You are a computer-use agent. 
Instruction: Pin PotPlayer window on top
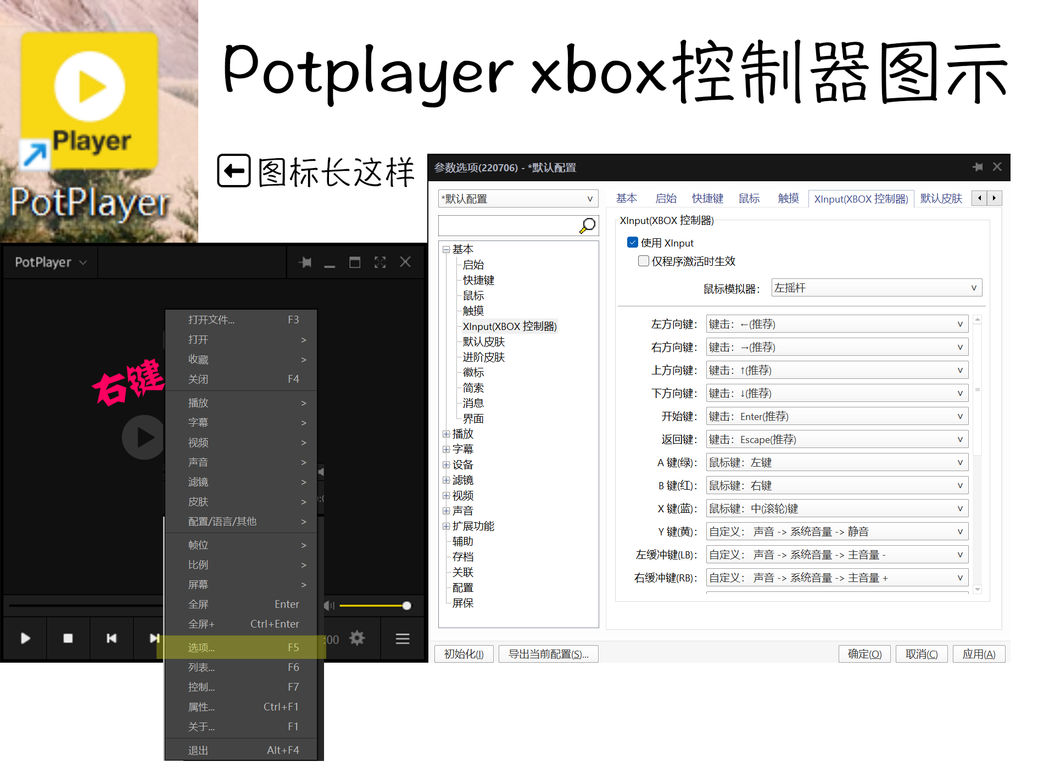tap(305, 262)
